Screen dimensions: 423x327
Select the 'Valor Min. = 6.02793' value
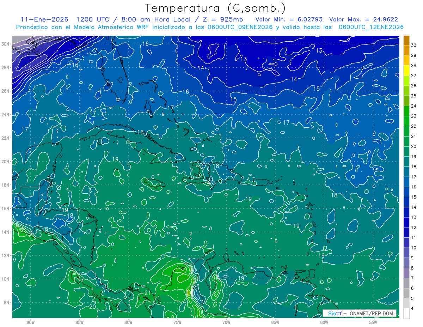[289, 20]
